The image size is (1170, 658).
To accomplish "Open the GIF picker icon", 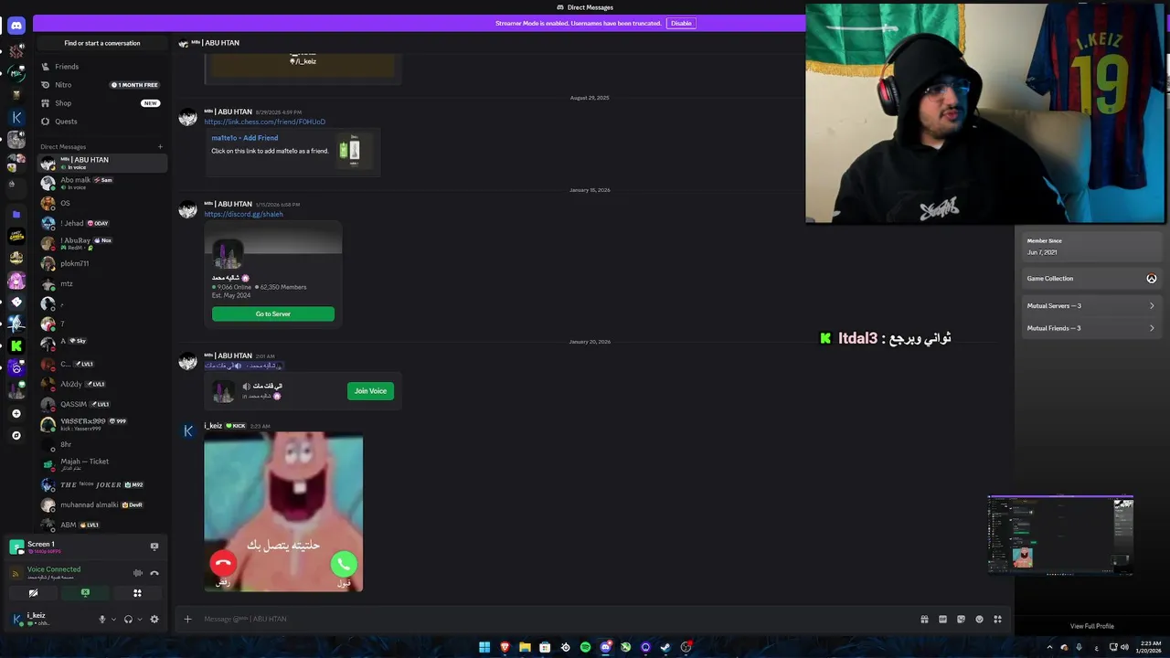I will (x=942, y=619).
